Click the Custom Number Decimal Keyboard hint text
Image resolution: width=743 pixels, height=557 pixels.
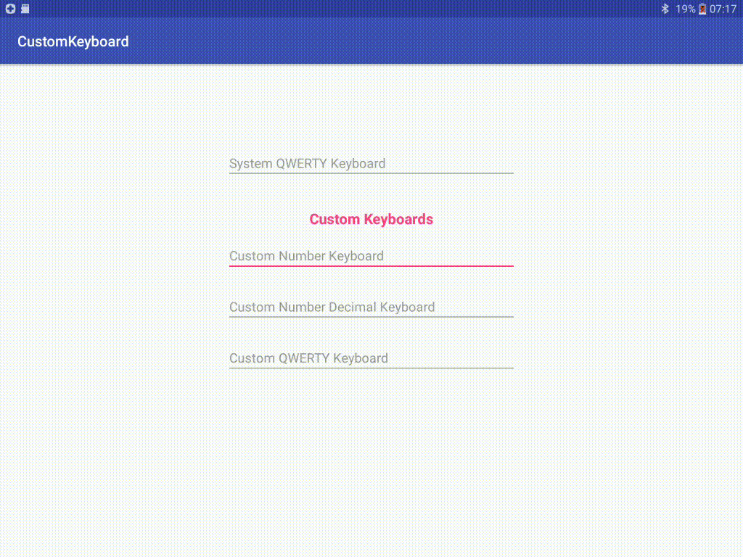click(x=332, y=307)
